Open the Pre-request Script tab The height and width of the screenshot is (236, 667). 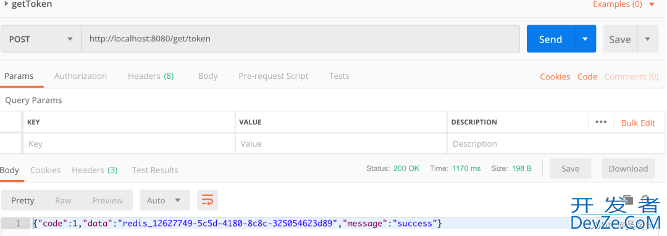tap(273, 76)
